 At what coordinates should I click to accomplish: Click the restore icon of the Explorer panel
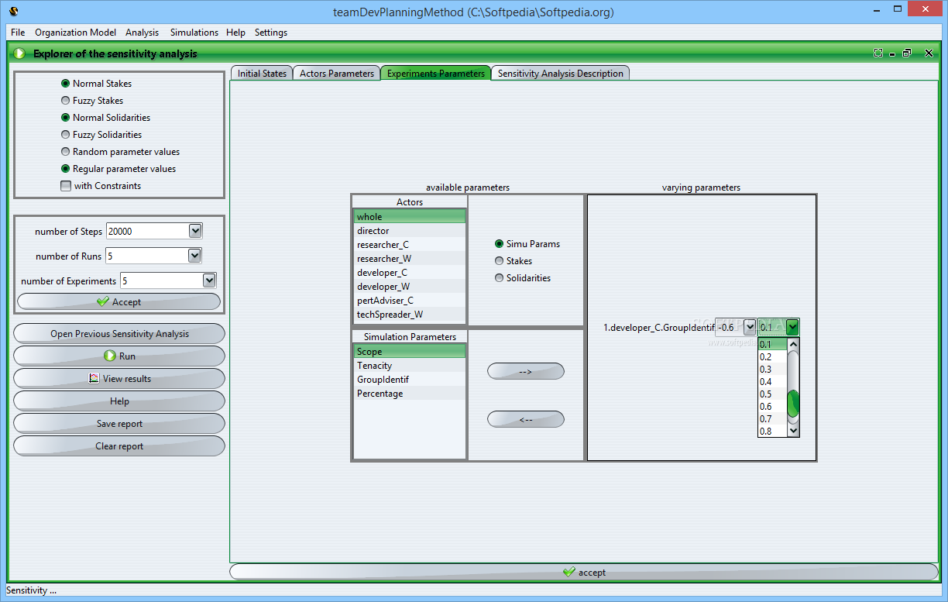point(906,53)
